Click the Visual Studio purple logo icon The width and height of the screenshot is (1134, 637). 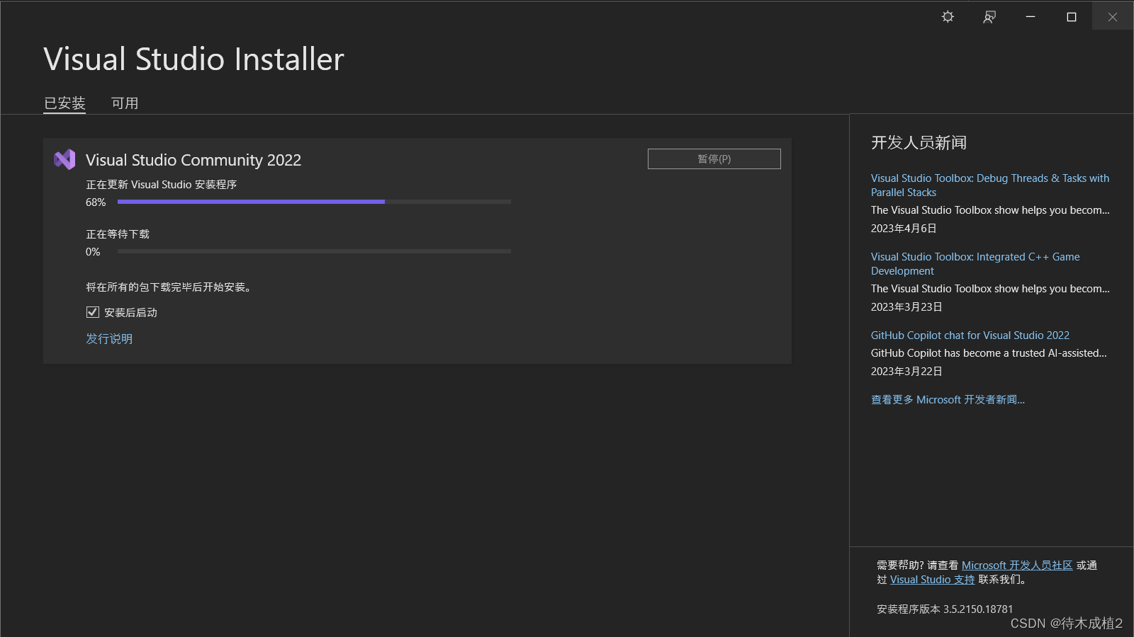[64, 159]
